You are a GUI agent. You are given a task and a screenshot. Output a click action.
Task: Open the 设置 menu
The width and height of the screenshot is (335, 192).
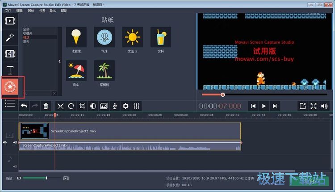tap(42, 10)
